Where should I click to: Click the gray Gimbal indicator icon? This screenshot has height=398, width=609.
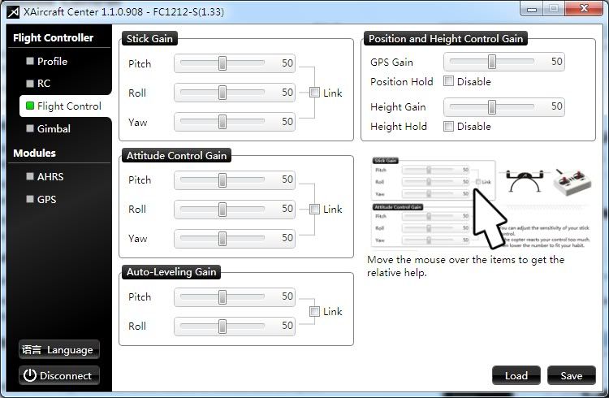(x=30, y=128)
